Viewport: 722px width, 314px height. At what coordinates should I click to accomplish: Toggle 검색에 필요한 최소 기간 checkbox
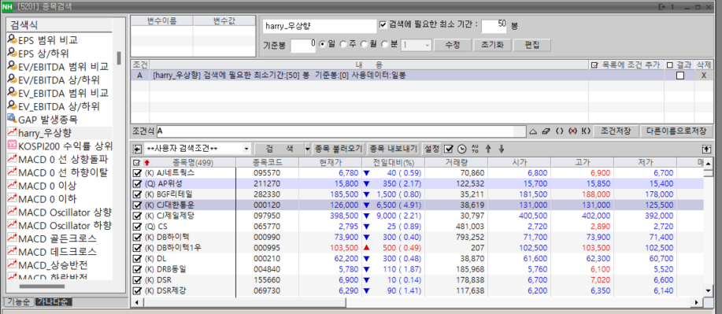click(x=383, y=25)
